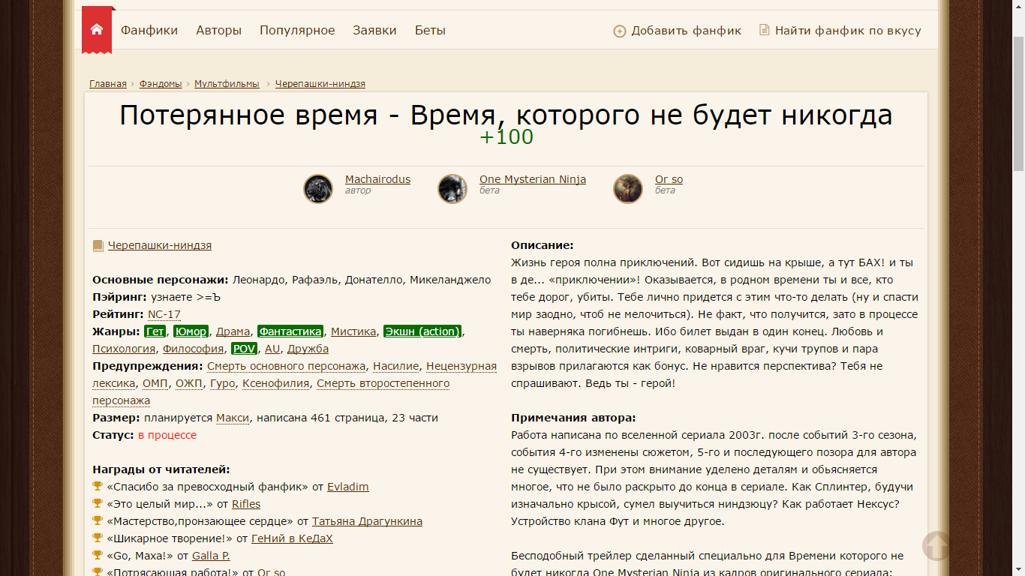Click the document icon beside Найти фанфик по вкусу

pyautogui.click(x=765, y=31)
